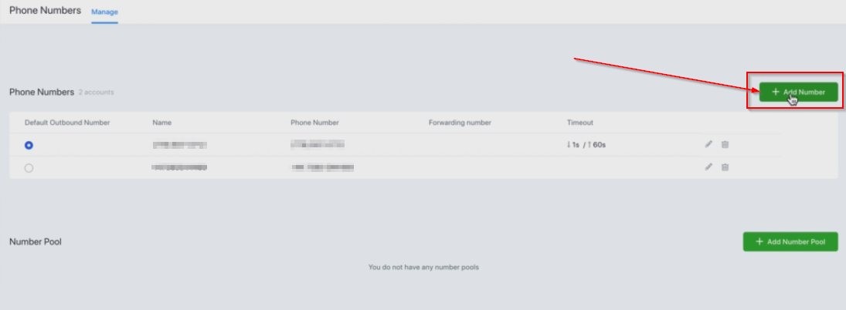
Task: Click the Phone Numbers page title
Action: pyautogui.click(x=46, y=10)
